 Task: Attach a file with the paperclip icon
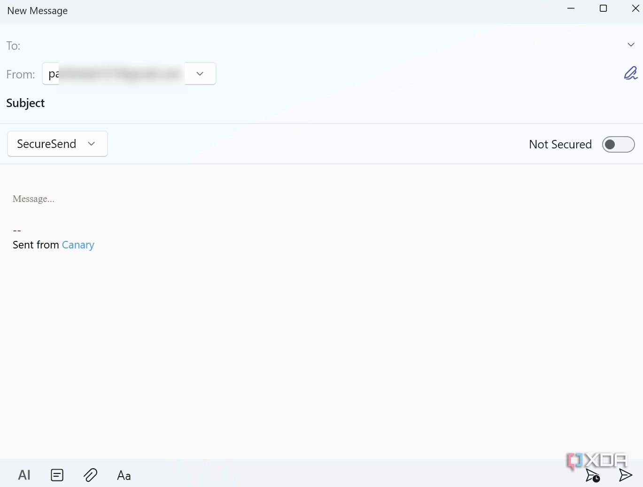pyautogui.click(x=90, y=475)
